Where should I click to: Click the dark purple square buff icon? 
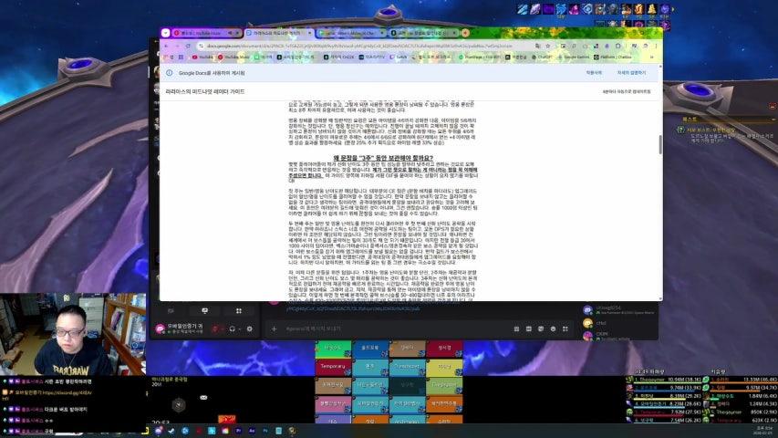pos(548,9)
